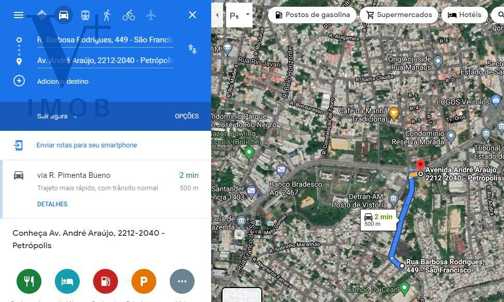The image size is (504, 302).
Task: Open OPÇÕES route options
Action: pos(187,116)
